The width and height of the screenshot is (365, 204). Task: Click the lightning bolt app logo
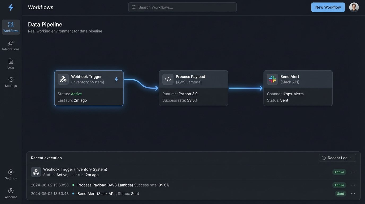coord(11,7)
